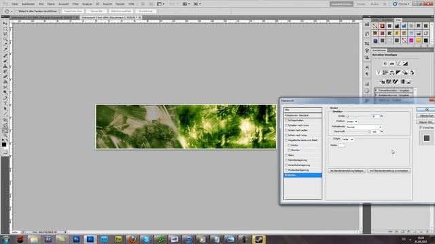The image size is (435, 244).
Task: Open the Filter menu
Action: (x=75, y=4)
